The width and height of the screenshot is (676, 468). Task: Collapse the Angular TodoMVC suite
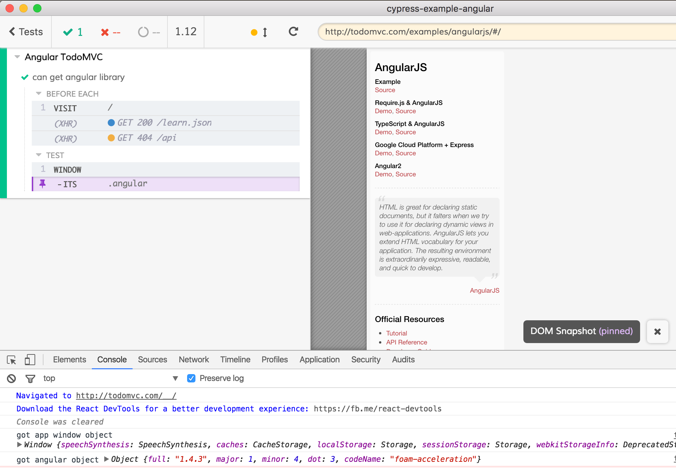tap(17, 57)
